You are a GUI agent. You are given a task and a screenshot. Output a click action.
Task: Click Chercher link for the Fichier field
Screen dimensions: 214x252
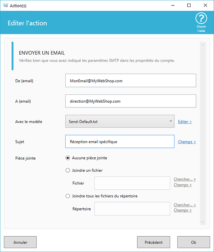pos(185,179)
